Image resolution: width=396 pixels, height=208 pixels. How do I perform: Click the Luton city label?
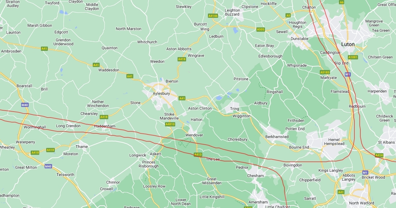click(348, 44)
